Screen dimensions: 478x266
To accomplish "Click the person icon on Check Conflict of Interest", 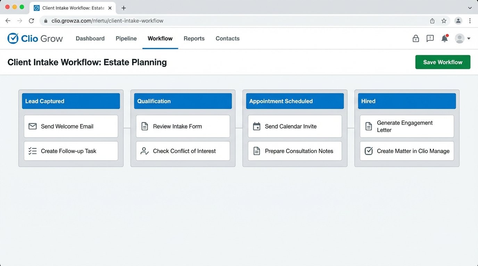I will [x=145, y=151].
